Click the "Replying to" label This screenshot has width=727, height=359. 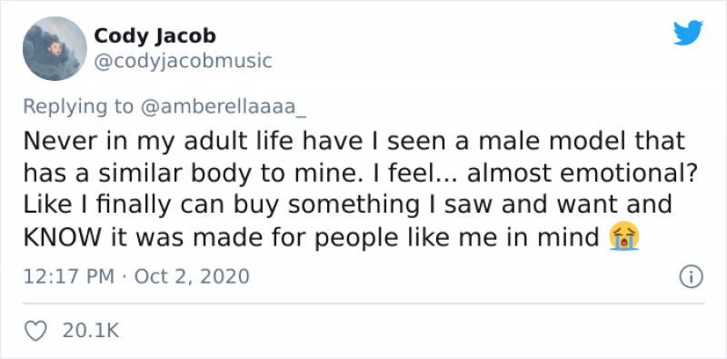click(78, 106)
